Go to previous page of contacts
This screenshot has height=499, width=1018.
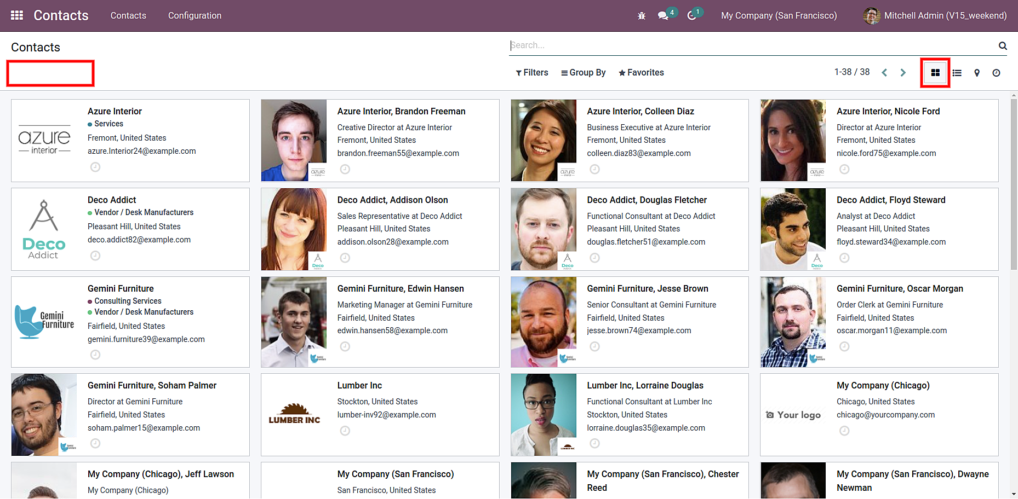coord(884,73)
